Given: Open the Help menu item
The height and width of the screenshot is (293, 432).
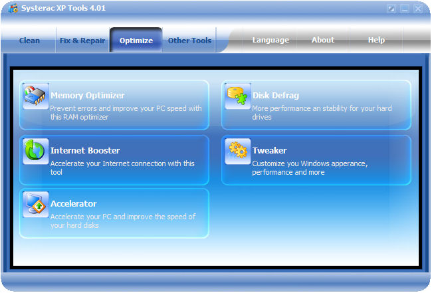Looking at the screenshot, I should coord(376,40).
